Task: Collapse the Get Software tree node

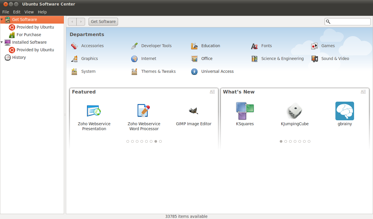Action: click(x=2, y=20)
